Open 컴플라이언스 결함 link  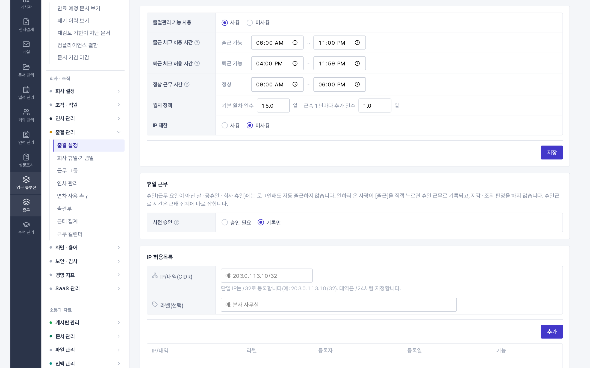(x=78, y=45)
